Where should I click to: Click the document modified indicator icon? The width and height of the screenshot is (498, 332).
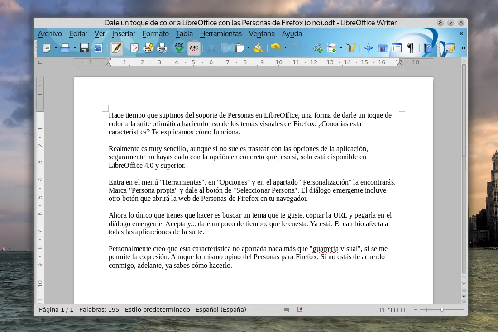pyautogui.click(x=300, y=309)
